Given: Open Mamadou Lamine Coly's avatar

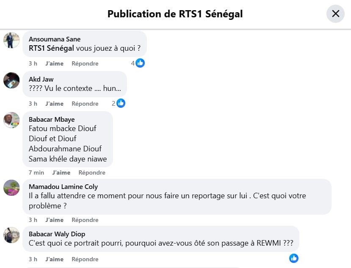Looking at the screenshot, I should coord(11,188).
